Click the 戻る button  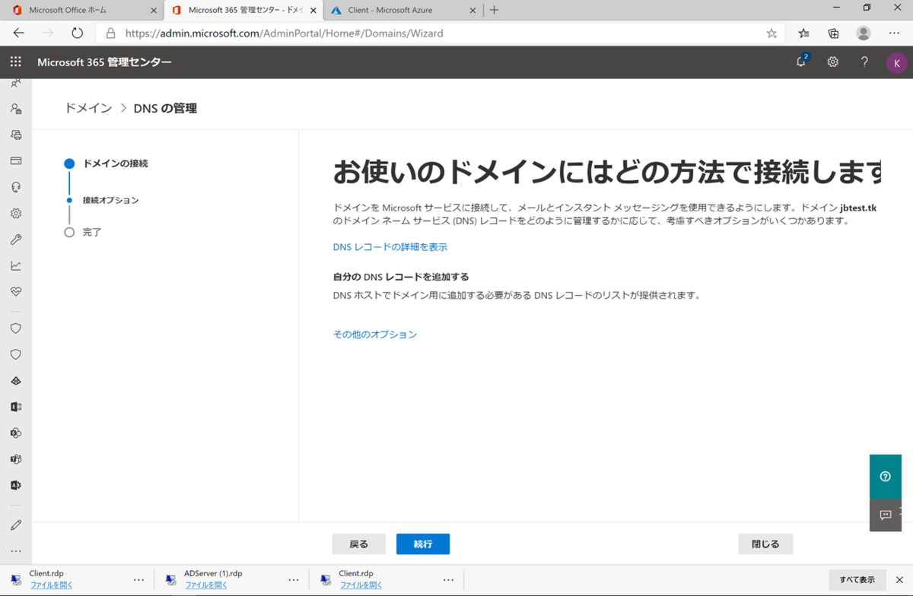click(358, 544)
